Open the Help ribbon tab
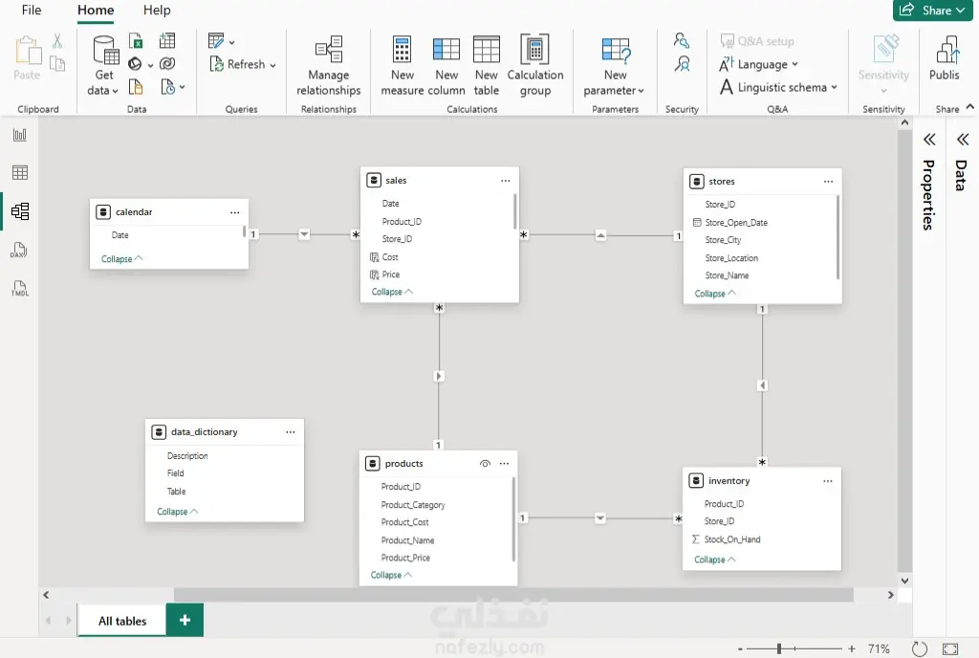The width and height of the screenshot is (979, 658). [157, 10]
